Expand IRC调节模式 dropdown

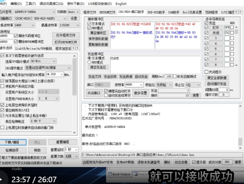[48, 68]
